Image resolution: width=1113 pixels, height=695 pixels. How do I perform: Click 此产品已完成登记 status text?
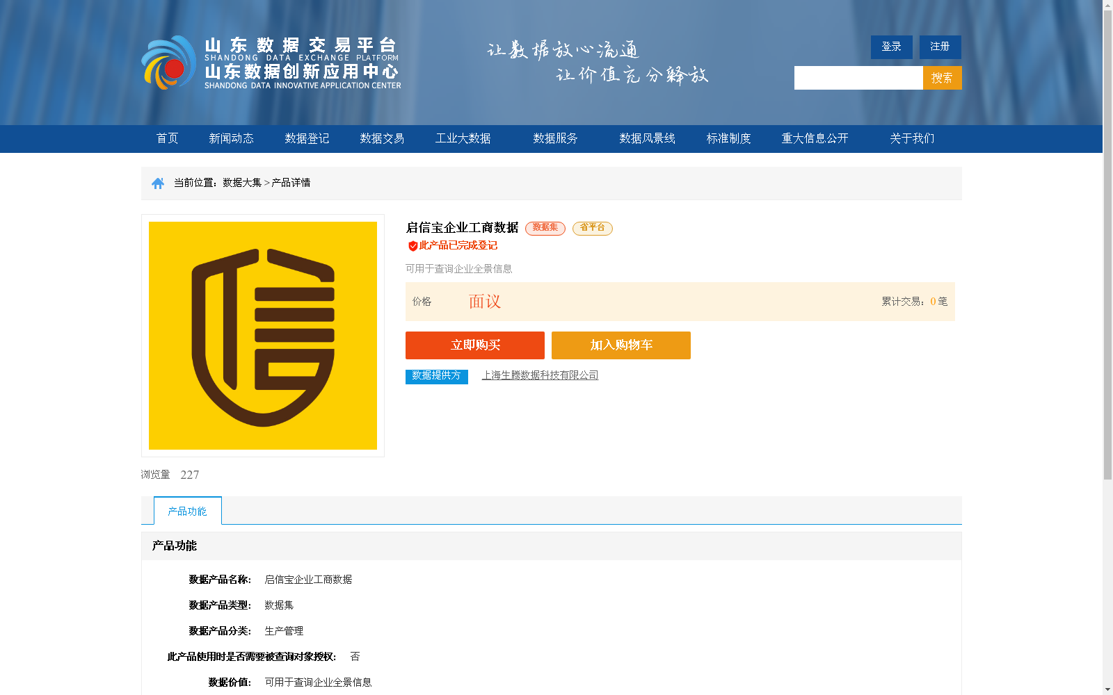click(458, 245)
